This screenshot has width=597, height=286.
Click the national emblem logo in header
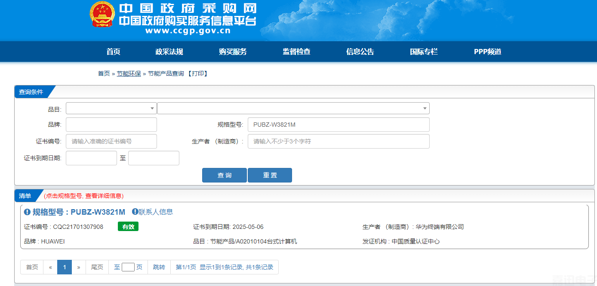[102, 15]
